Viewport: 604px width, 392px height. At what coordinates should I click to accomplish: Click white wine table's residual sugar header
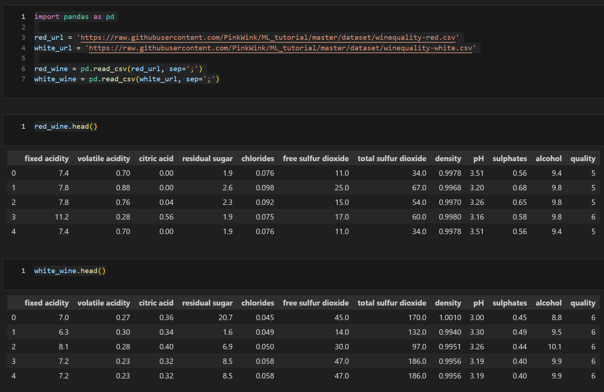207,303
